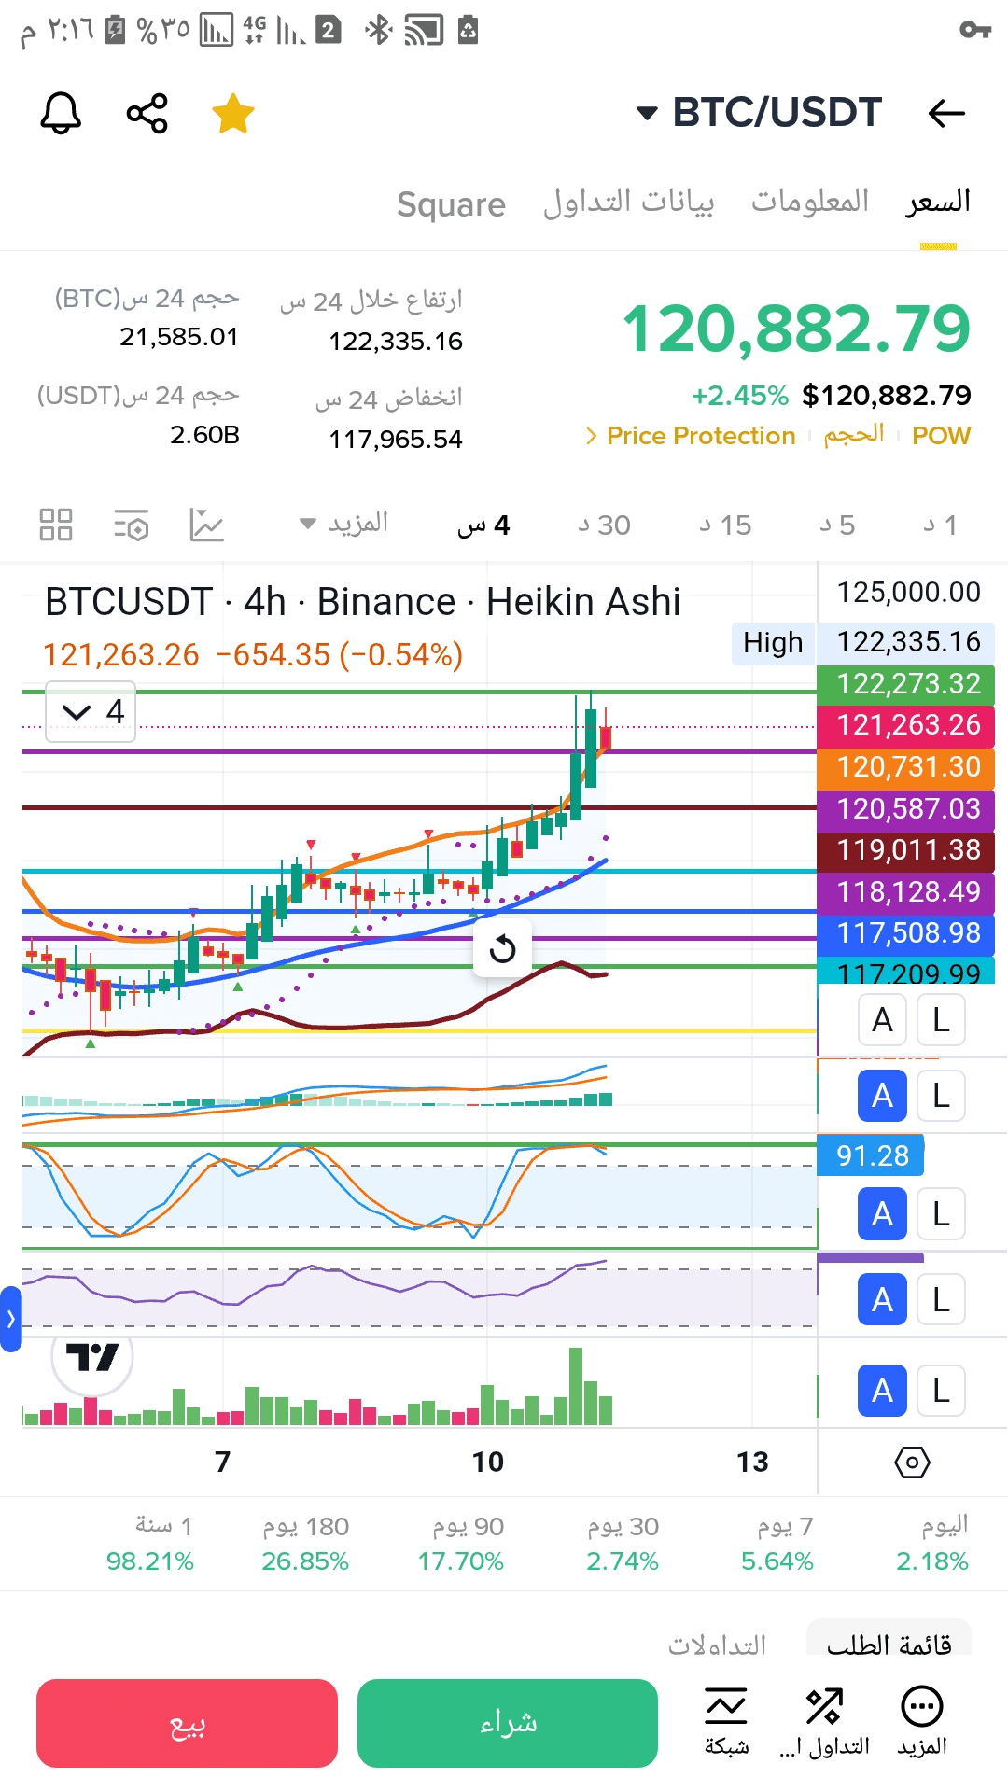Open شبكة grid trading icon

(x=726, y=1723)
